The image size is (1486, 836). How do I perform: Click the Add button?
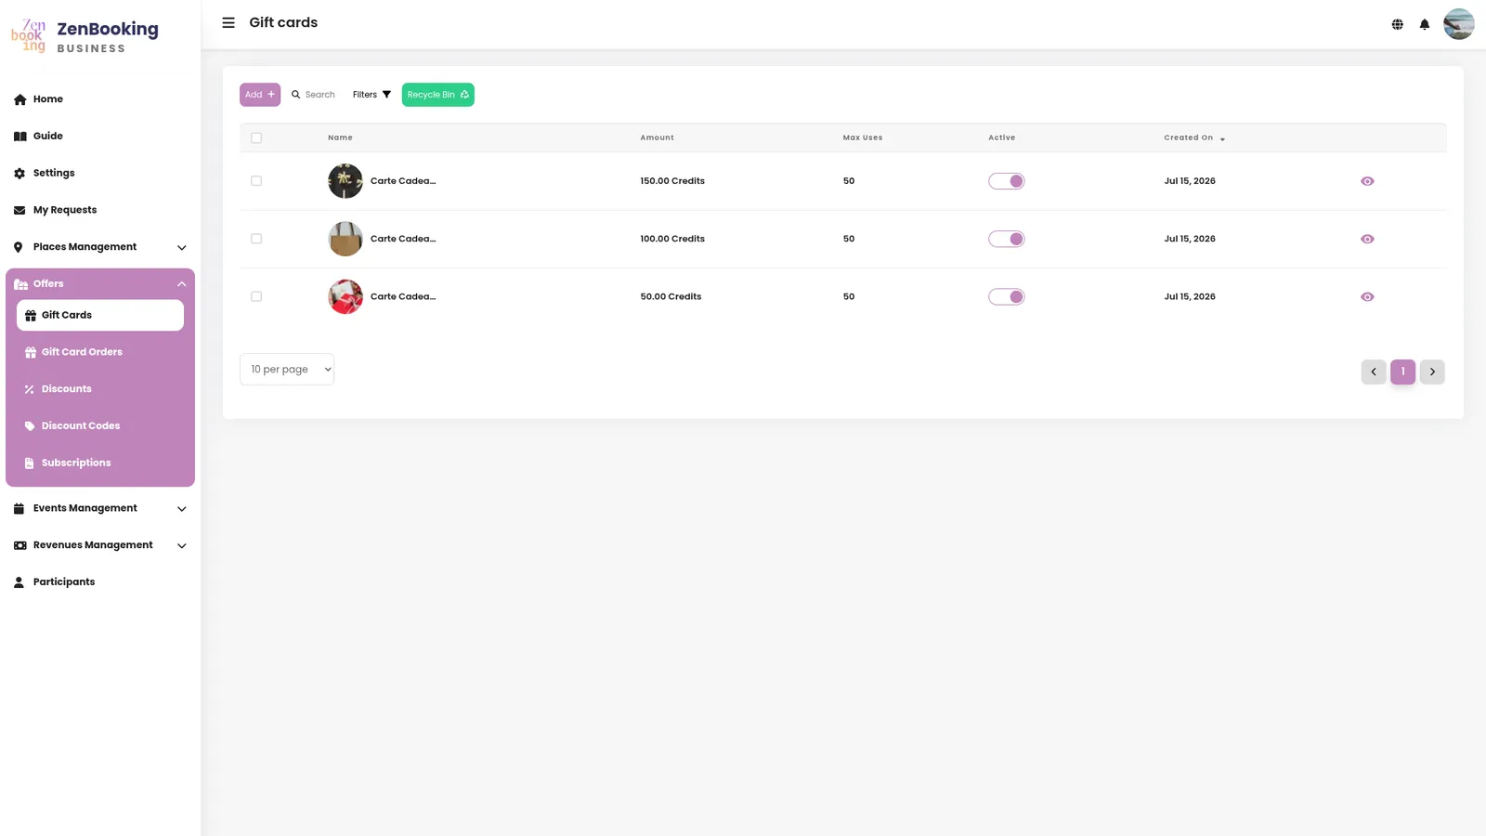[x=260, y=95]
